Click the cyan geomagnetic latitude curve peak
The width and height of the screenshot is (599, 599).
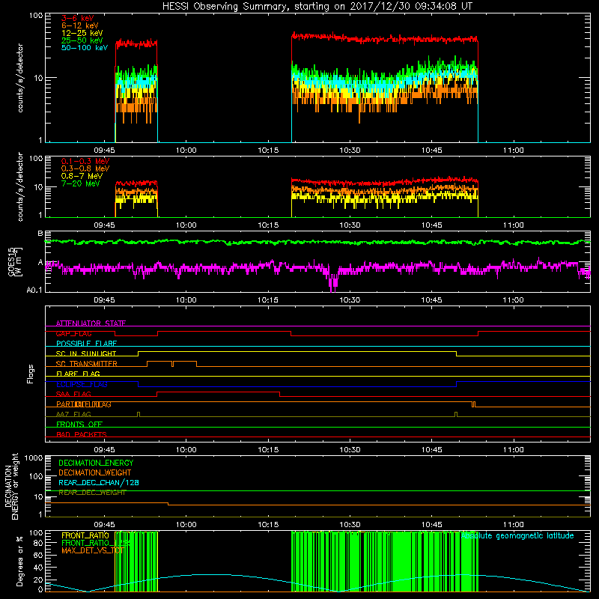[x=208, y=574]
